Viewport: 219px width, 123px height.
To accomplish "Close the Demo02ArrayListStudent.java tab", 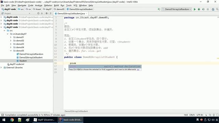I will [x=87, y=14].
